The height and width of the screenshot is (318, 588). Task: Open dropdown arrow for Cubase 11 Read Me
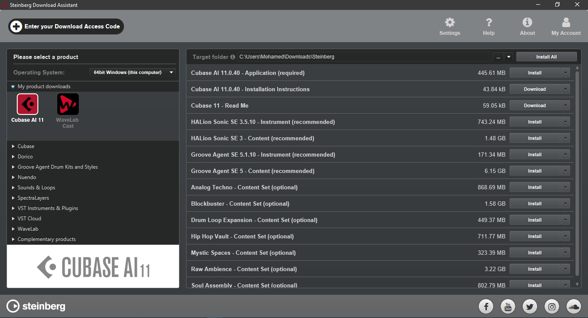tap(566, 105)
